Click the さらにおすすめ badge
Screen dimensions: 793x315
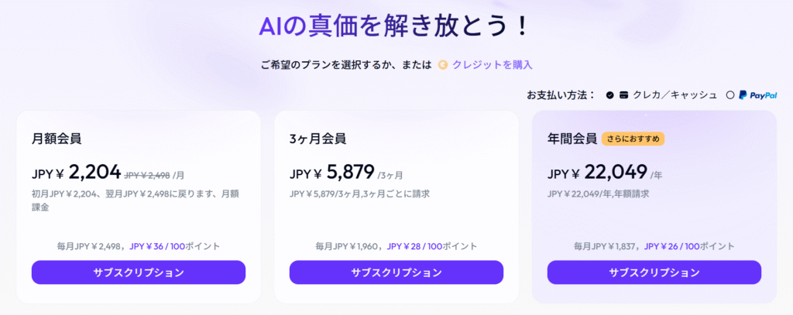coord(633,139)
